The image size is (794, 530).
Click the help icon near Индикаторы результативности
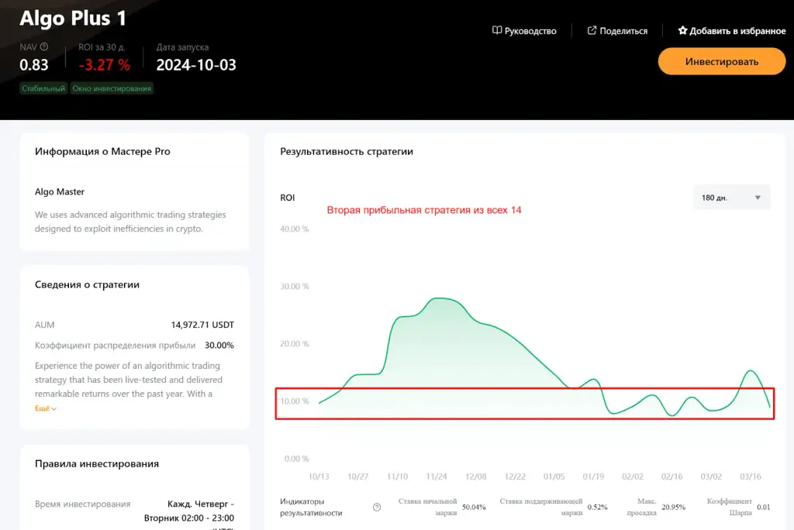[x=377, y=508]
